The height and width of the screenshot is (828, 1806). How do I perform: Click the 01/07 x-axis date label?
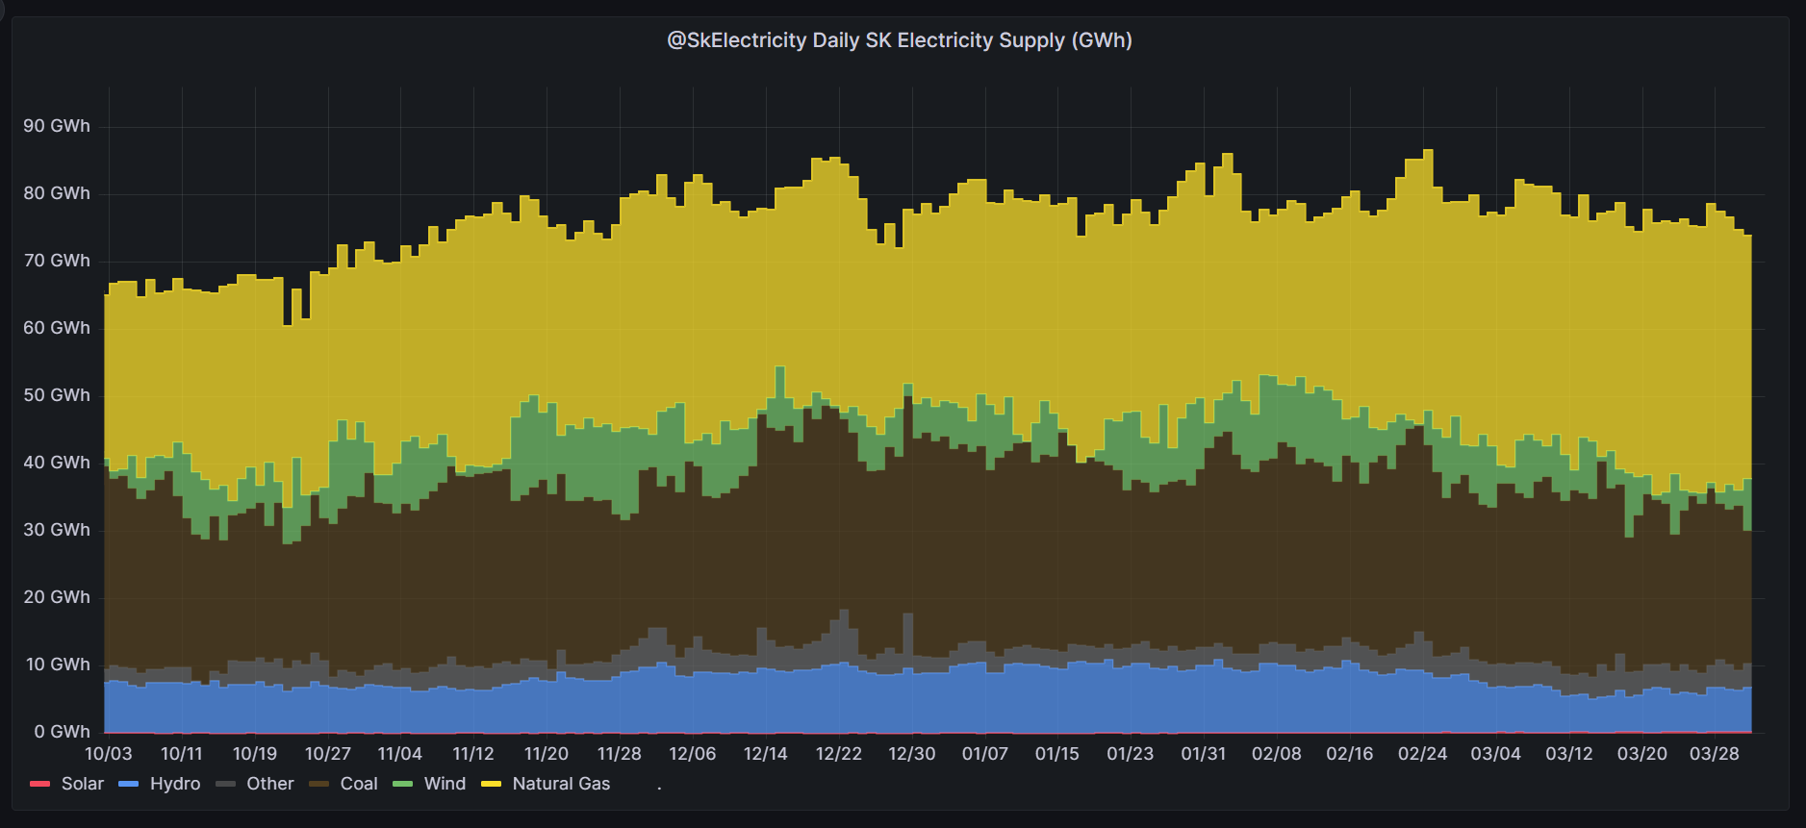984,754
